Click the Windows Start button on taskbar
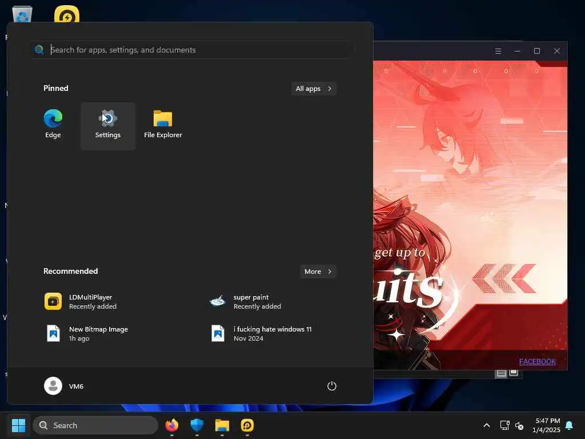This screenshot has width=585, height=439. pos(18,425)
